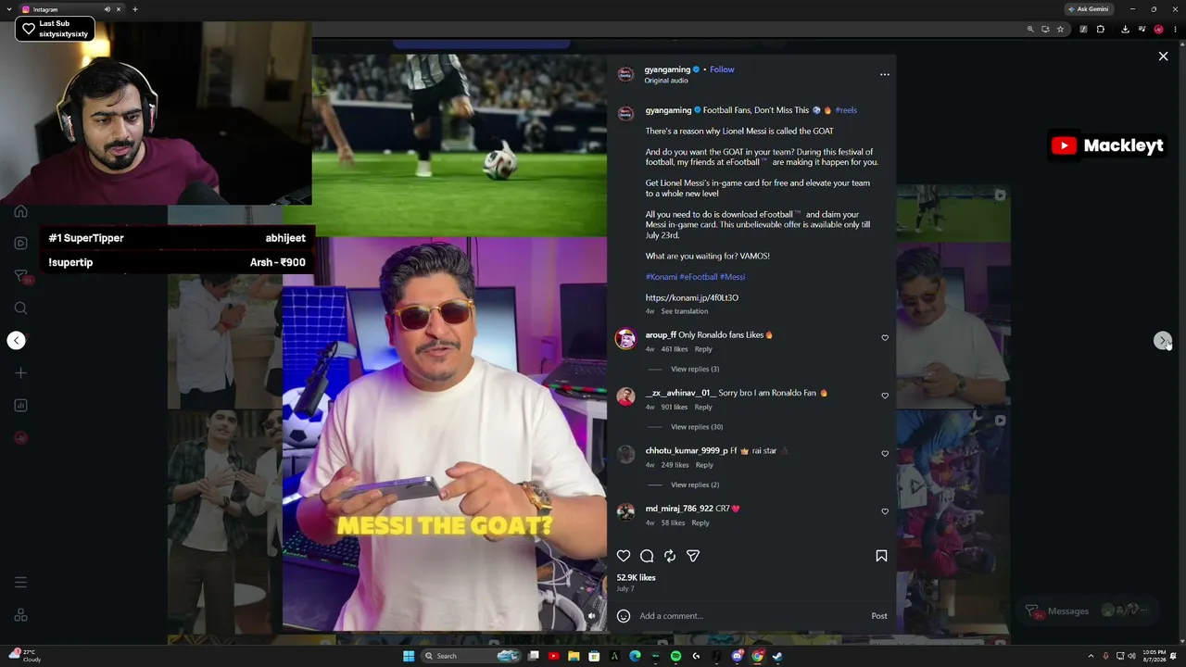Open emoji picker in comment box
This screenshot has width=1186, height=667.
[624, 616]
